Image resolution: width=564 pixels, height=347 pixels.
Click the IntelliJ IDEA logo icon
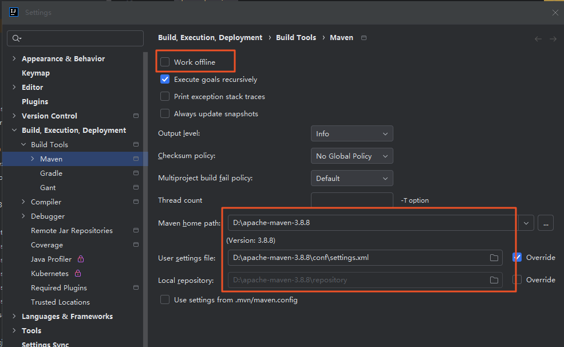coord(14,12)
